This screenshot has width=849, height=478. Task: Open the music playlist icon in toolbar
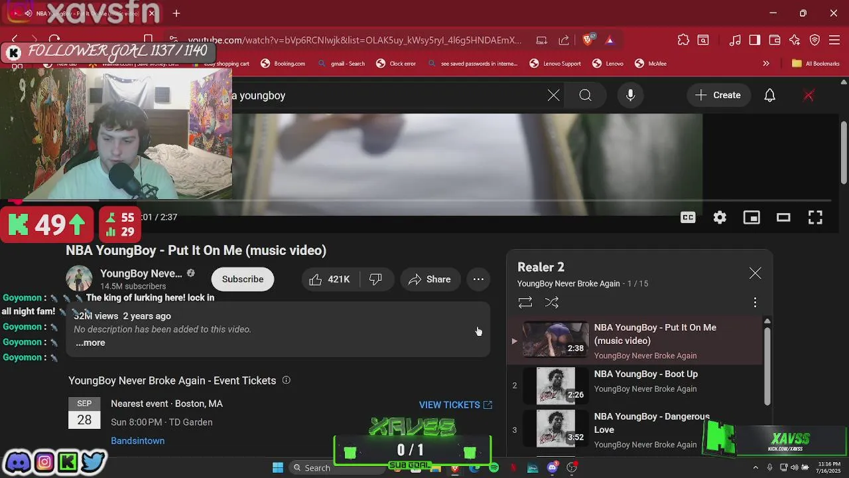pyautogui.click(x=735, y=40)
